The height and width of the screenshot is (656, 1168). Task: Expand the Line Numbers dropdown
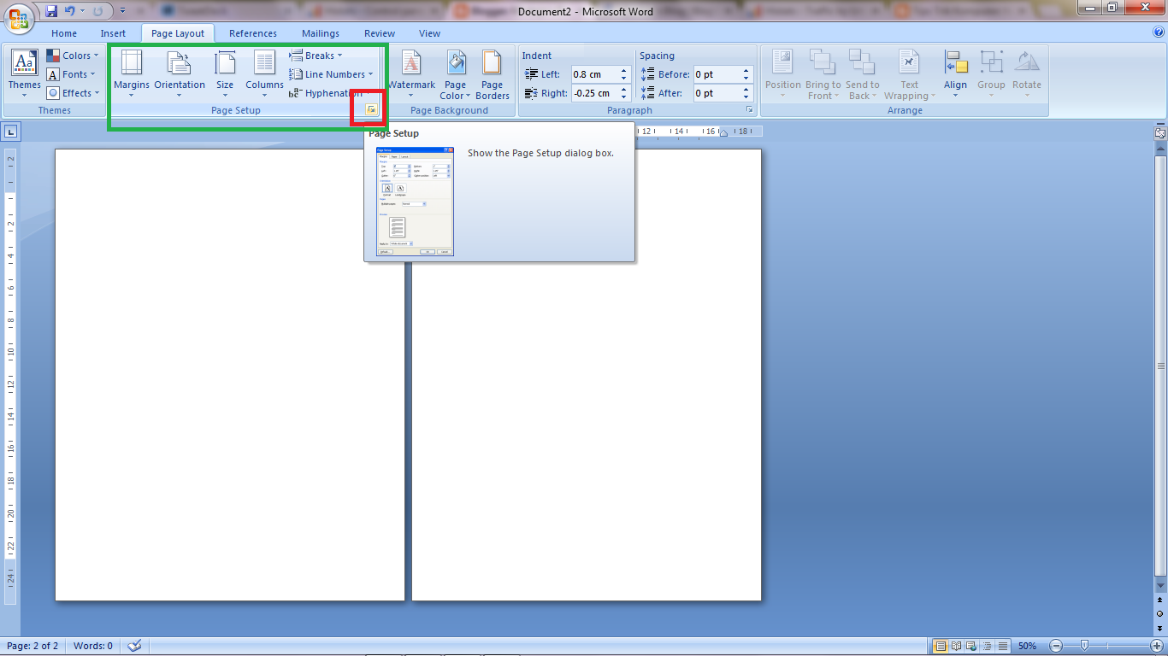[x=331, y=74]
